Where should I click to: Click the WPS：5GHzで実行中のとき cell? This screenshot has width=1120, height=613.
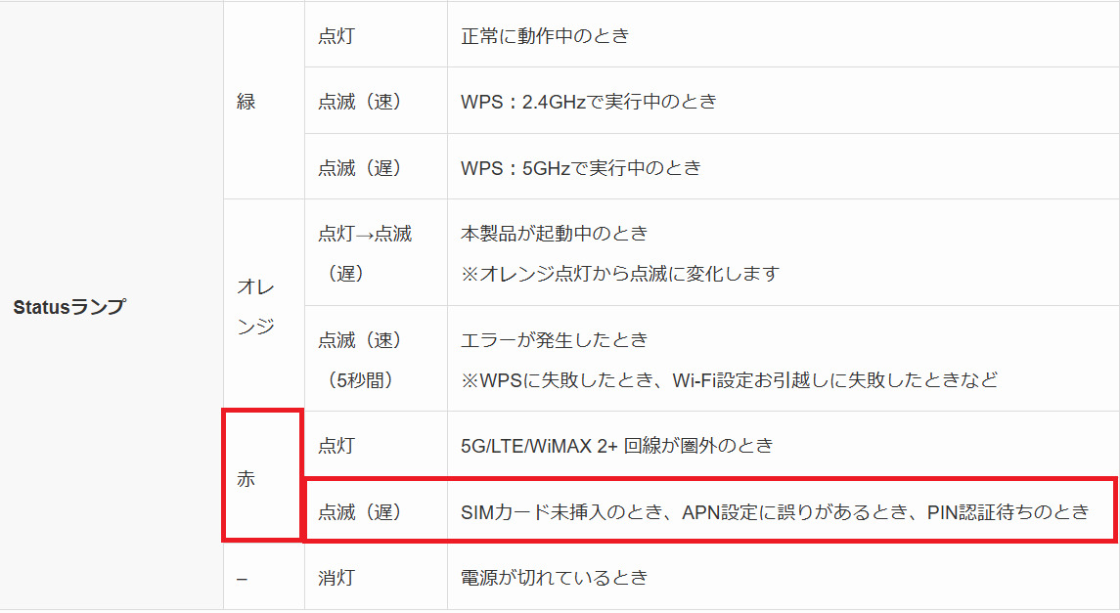(783, 167)
